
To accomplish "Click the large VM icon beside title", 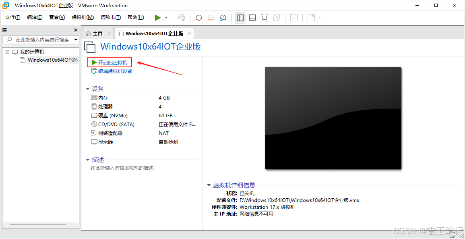I will point(90,48).
